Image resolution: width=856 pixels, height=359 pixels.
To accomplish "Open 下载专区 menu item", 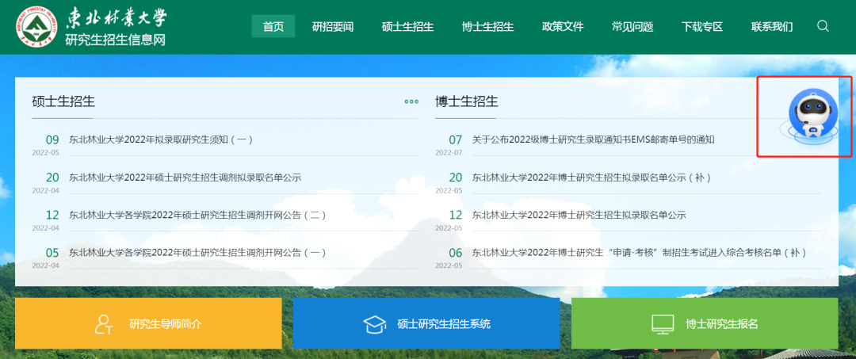I will click(x=702, y=26).
